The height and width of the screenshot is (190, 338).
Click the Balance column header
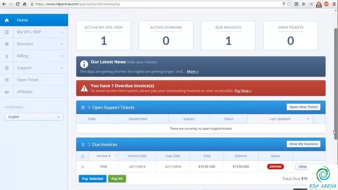(241, 156)
